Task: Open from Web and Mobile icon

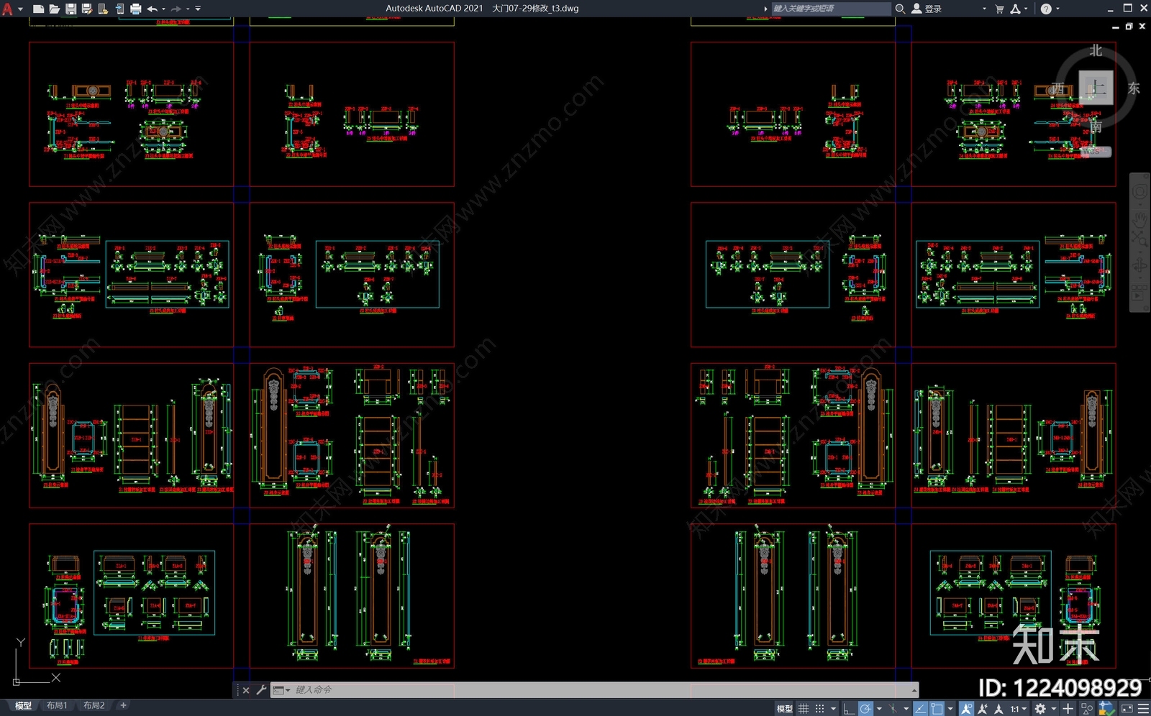Action: click(103, 9)
